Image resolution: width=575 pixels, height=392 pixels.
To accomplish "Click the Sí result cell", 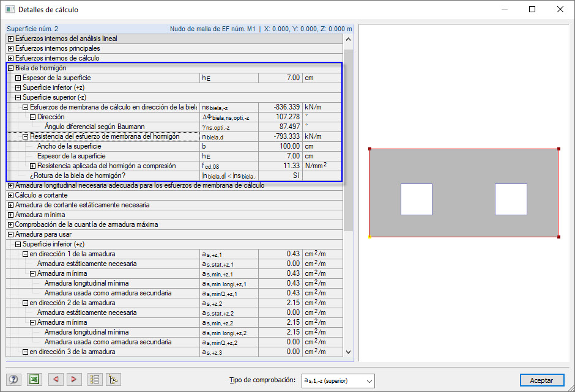I will point(280,176).
